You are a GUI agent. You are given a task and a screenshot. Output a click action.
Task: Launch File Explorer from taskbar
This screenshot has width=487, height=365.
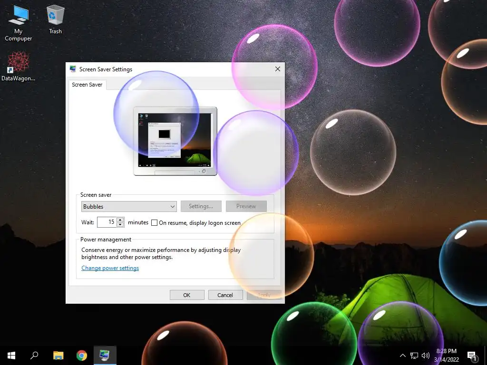[x=58, y=355]
